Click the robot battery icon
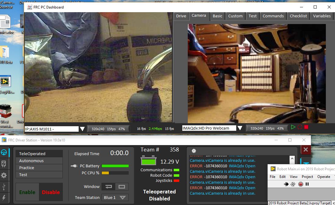The height and width of the screenshot is (205, 335). pyautogui.click(x=148, y=161)
